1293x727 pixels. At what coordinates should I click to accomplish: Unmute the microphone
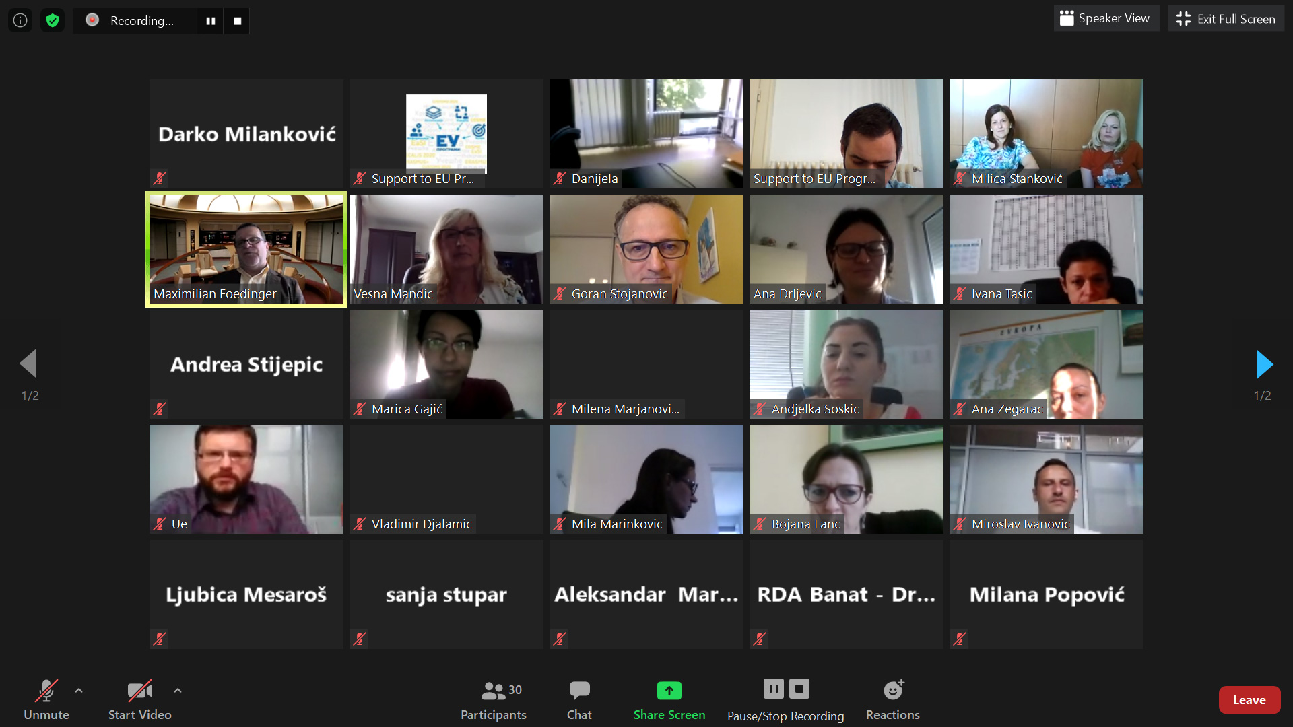(x=46, y=700)
